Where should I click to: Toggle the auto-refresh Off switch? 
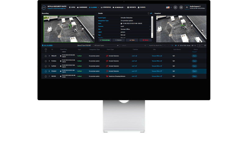pyautogui.click(x=204, y=45)
